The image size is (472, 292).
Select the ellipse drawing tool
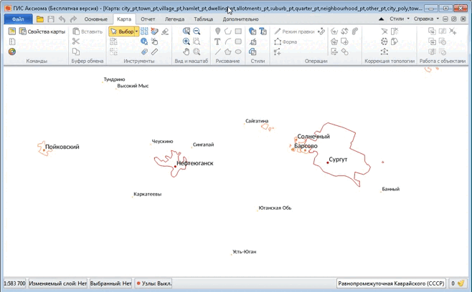click(x=238, y=52)
